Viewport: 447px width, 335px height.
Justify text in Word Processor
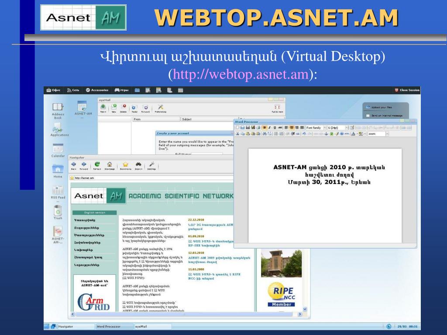pos(302,128)
